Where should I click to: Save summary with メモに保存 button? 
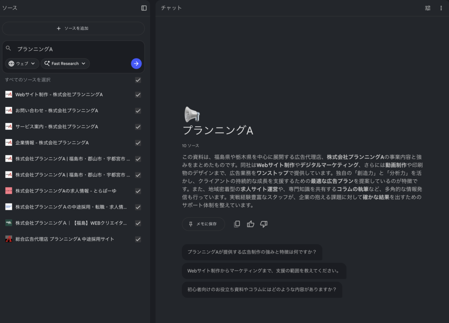coord(203,224)
